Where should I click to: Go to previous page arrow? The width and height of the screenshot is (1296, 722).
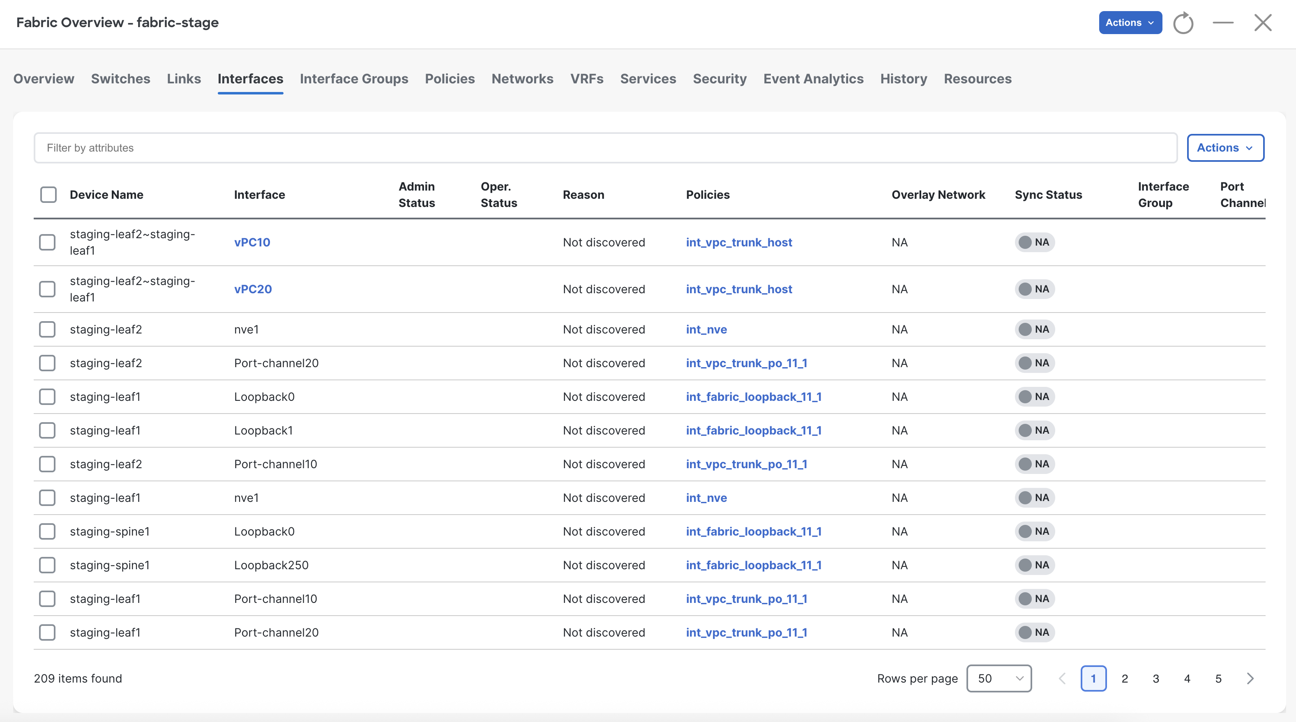point(1062,678)
